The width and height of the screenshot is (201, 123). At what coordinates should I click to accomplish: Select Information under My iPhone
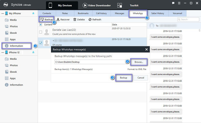tap(16, 46)
